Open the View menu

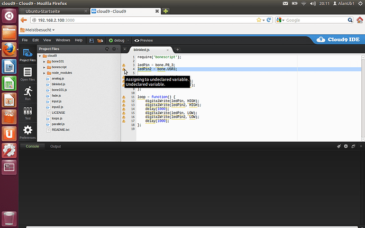[x=47, y=40]
